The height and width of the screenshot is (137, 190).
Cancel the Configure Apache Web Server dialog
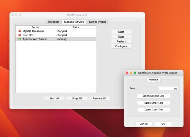tap(144, 124)
